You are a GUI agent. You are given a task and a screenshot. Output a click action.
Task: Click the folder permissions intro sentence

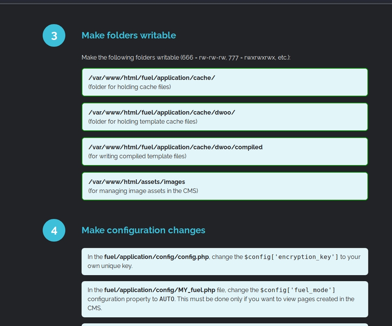186,57
